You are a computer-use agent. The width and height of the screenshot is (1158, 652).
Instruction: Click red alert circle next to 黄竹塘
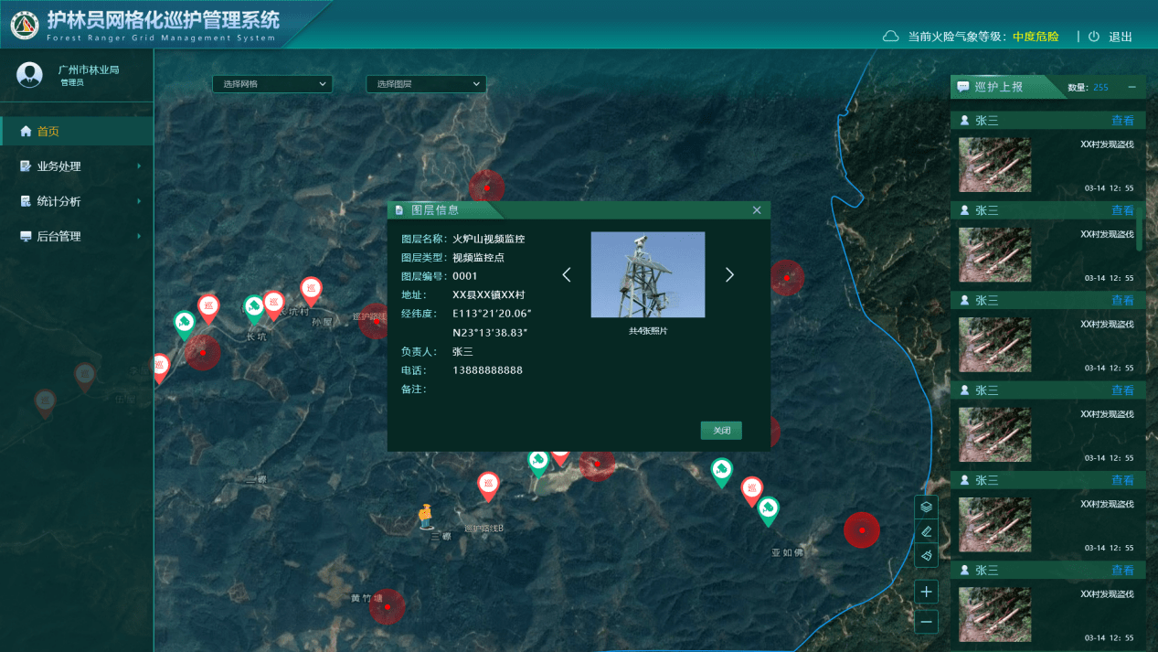coord(388,606)
